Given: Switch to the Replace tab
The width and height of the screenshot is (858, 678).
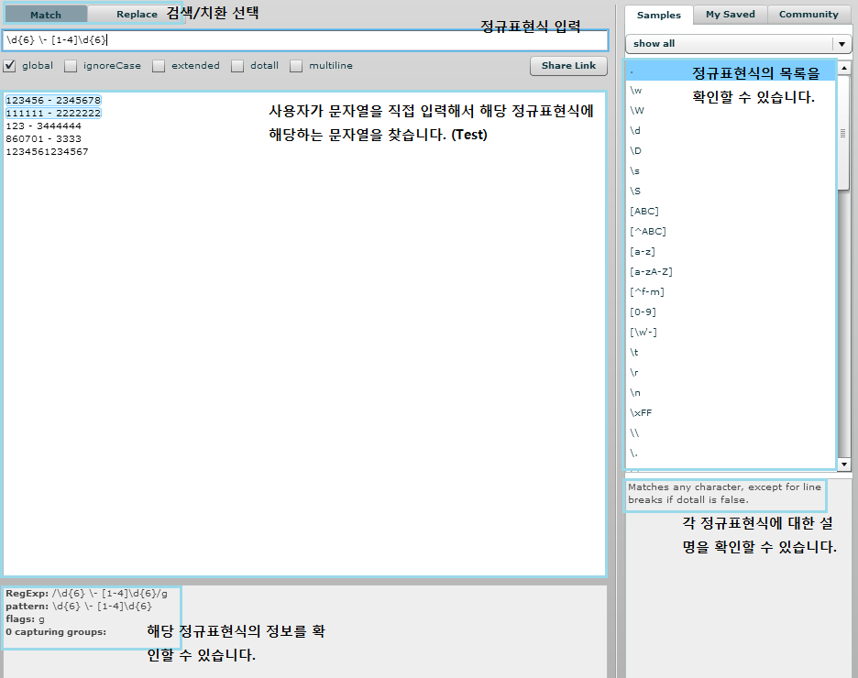Looking at the screenshot, I should coord(137,15).
